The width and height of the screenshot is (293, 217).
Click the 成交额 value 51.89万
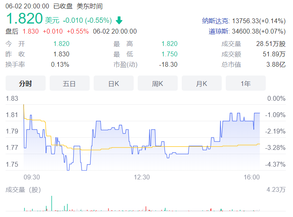point(274,54)
